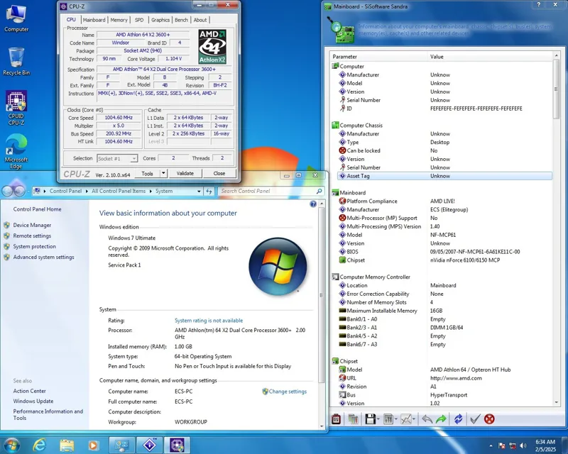Screen dimensions: 568x454
Task: Open the SPD tab in CPU-Z
Action: 139,20
